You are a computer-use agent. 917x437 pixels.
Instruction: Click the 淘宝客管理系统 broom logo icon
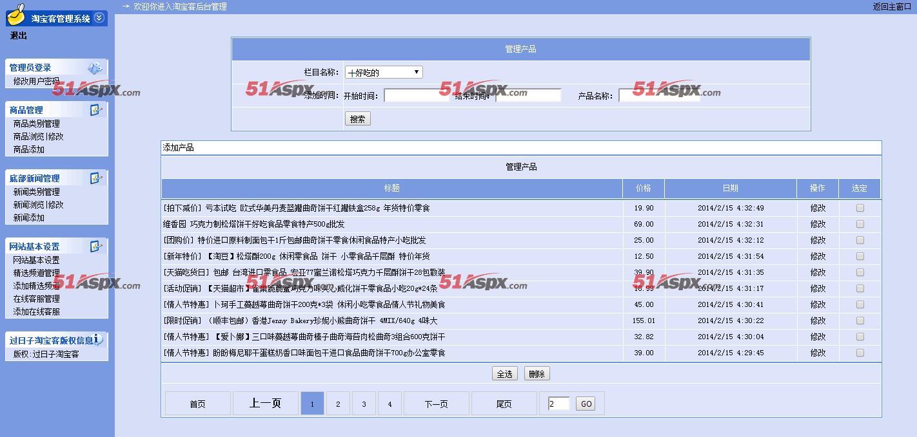coord(16,14)
